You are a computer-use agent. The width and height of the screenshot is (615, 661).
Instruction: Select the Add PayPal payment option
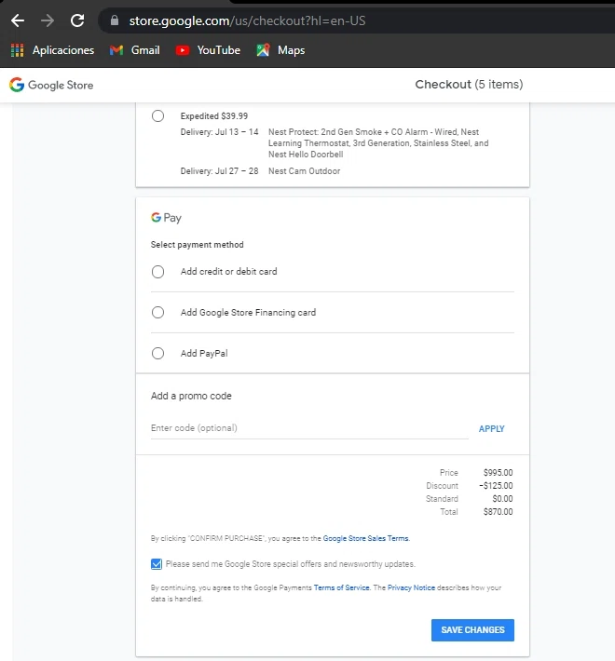point(157,354)
